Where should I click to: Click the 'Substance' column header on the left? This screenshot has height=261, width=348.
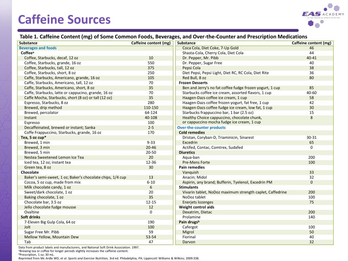click(28, 43)
